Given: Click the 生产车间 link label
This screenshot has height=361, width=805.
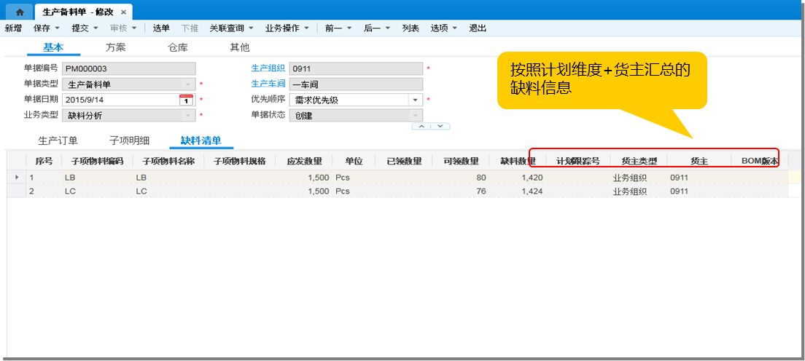Looking at the screenshot, I should [x=268, y=84].
